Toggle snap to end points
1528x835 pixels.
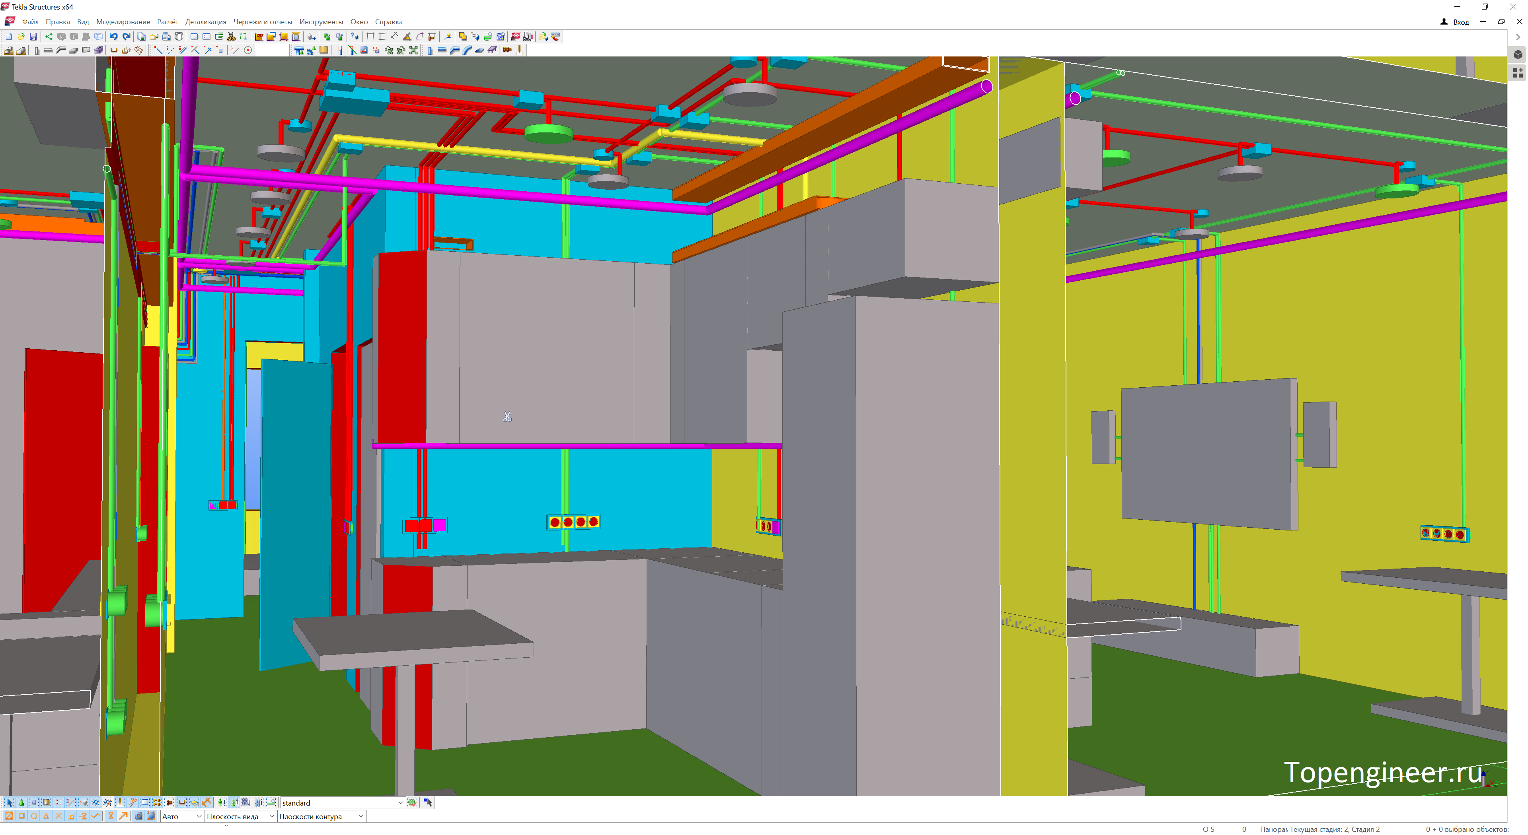pyautogui.click(x=21, y=816)
